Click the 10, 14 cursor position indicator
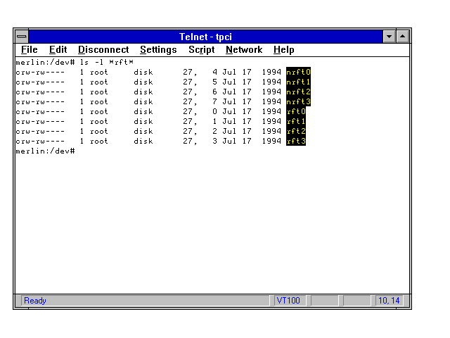450x338 pixels. [x=389, y=301]
